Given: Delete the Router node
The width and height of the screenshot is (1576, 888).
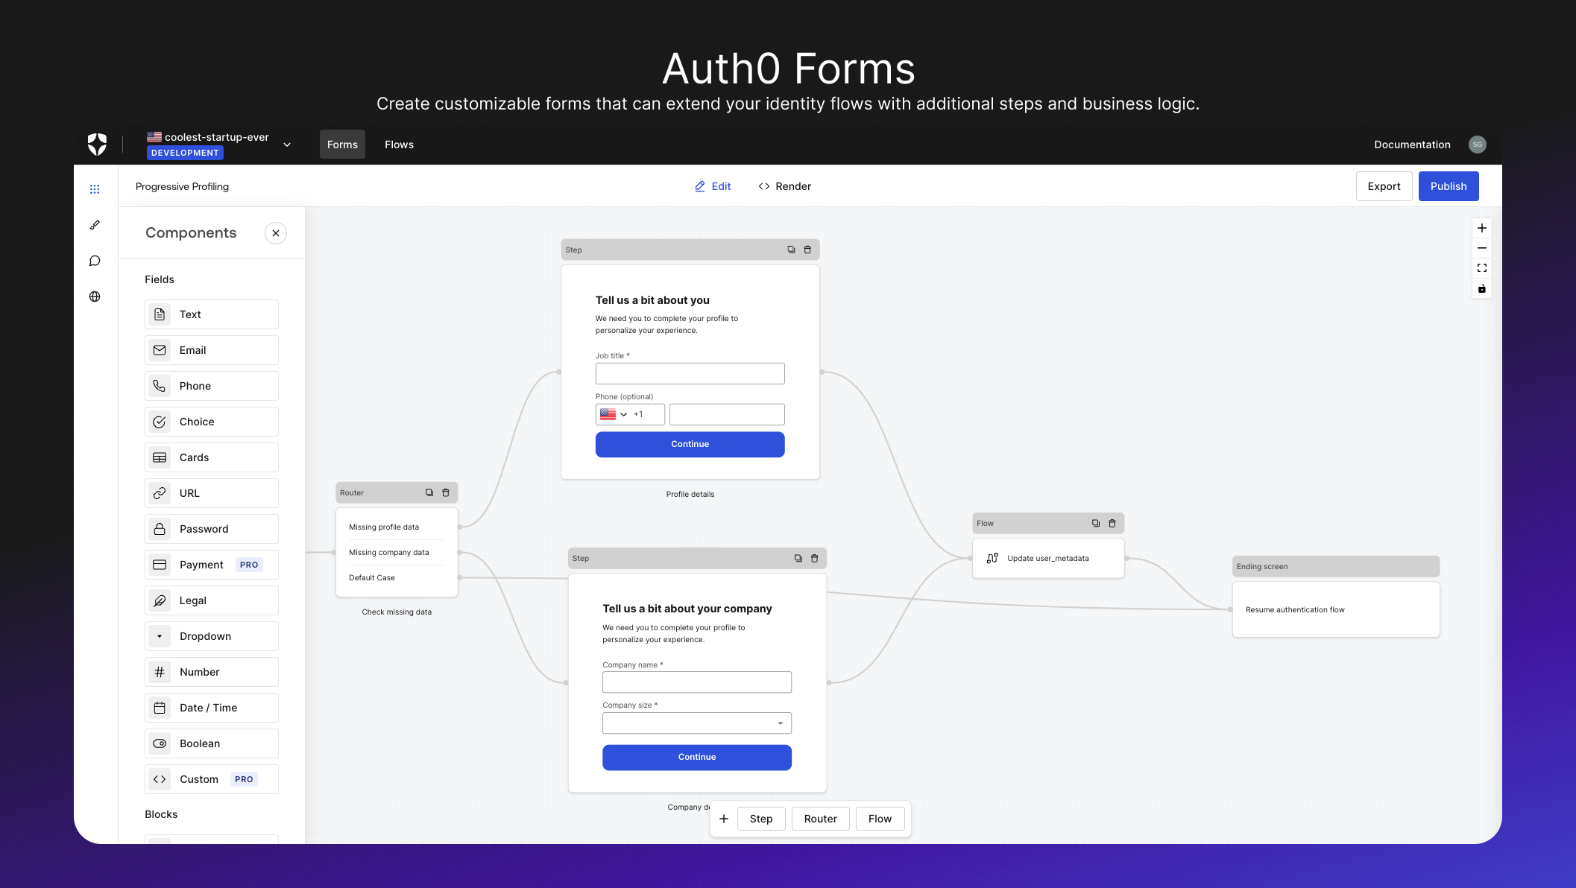Looking at the screenshot, I should [x=446, y=492].
